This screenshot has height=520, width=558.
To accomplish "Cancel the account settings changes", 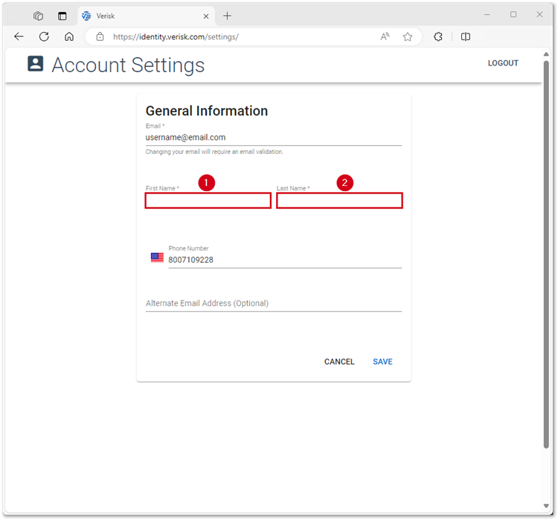I will pos(339,362).
